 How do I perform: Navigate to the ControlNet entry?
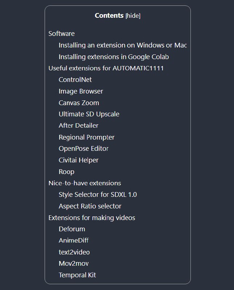click(x=75, y=80)
